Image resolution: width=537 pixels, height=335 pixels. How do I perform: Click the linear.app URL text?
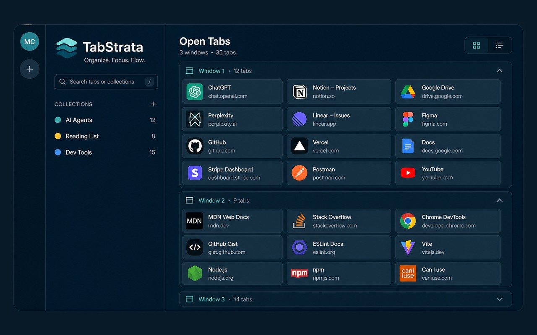pos(324,124)
